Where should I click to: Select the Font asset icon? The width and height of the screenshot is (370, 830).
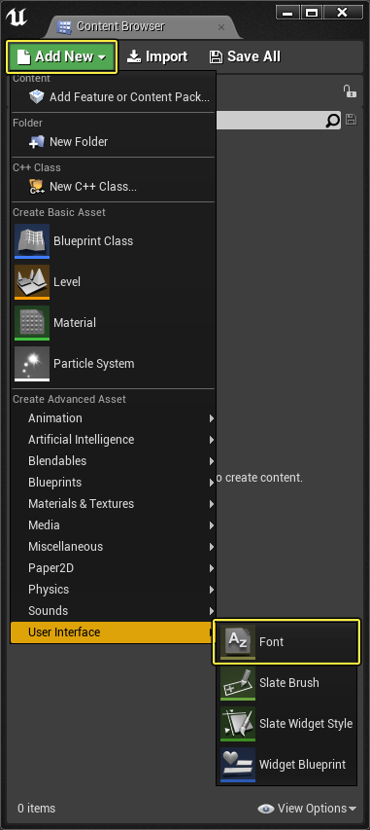pyautogui.click(x=238, y=642)
